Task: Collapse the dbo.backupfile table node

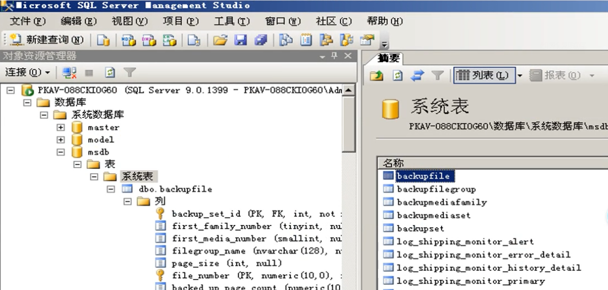Action: point(111,189)
